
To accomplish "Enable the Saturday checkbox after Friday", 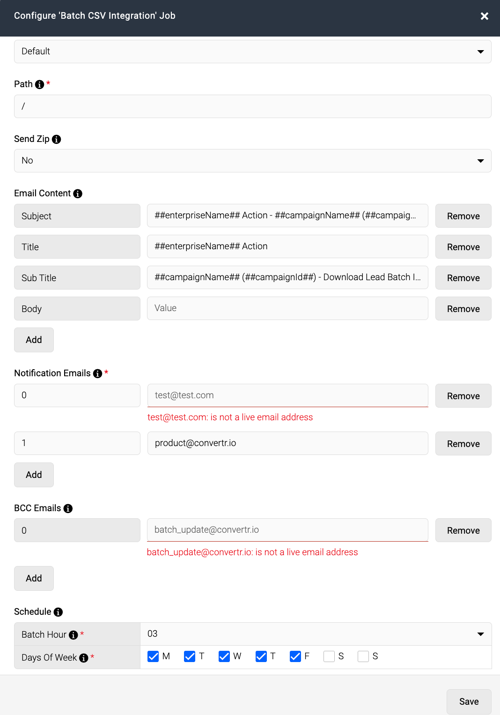I will point(329,656).
